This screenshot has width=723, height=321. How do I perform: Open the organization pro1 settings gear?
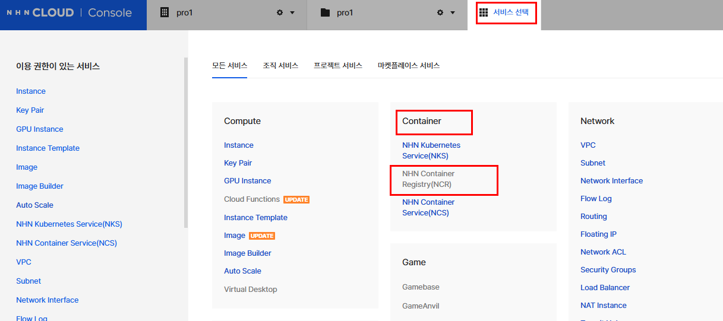(280, 12)
